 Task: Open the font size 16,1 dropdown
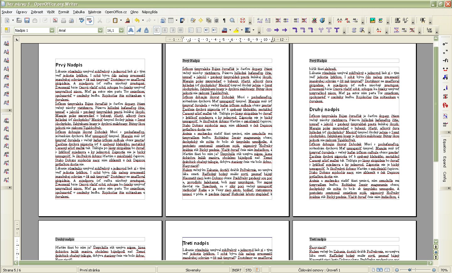point(121,30)
